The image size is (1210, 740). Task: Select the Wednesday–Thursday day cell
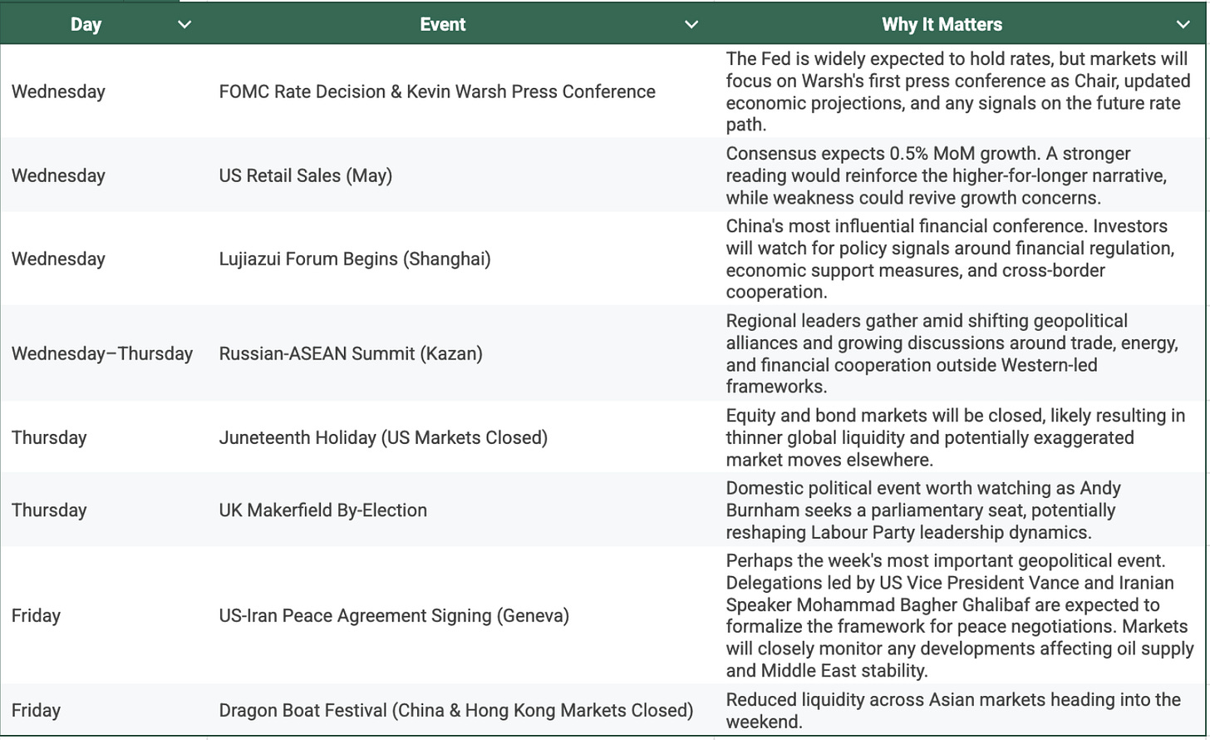click(x=102, y=353)
